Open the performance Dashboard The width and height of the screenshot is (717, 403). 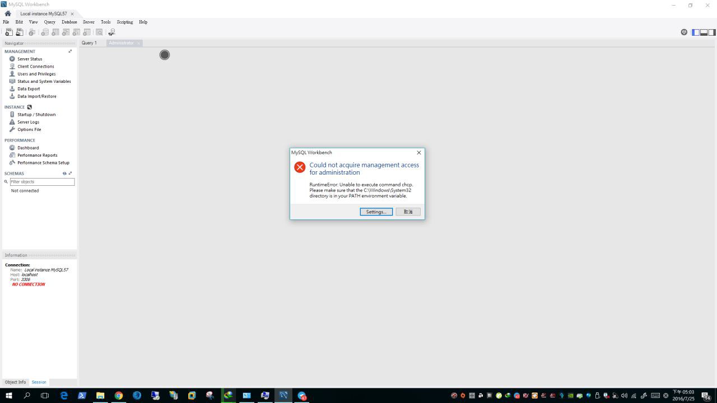tap(28, 148)
